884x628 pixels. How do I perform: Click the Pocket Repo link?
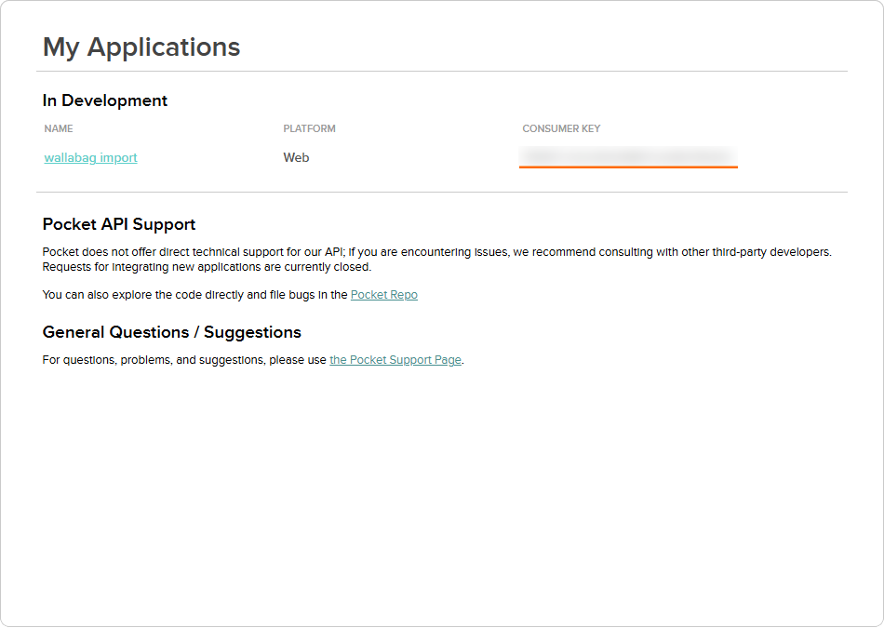click(384, 295)
